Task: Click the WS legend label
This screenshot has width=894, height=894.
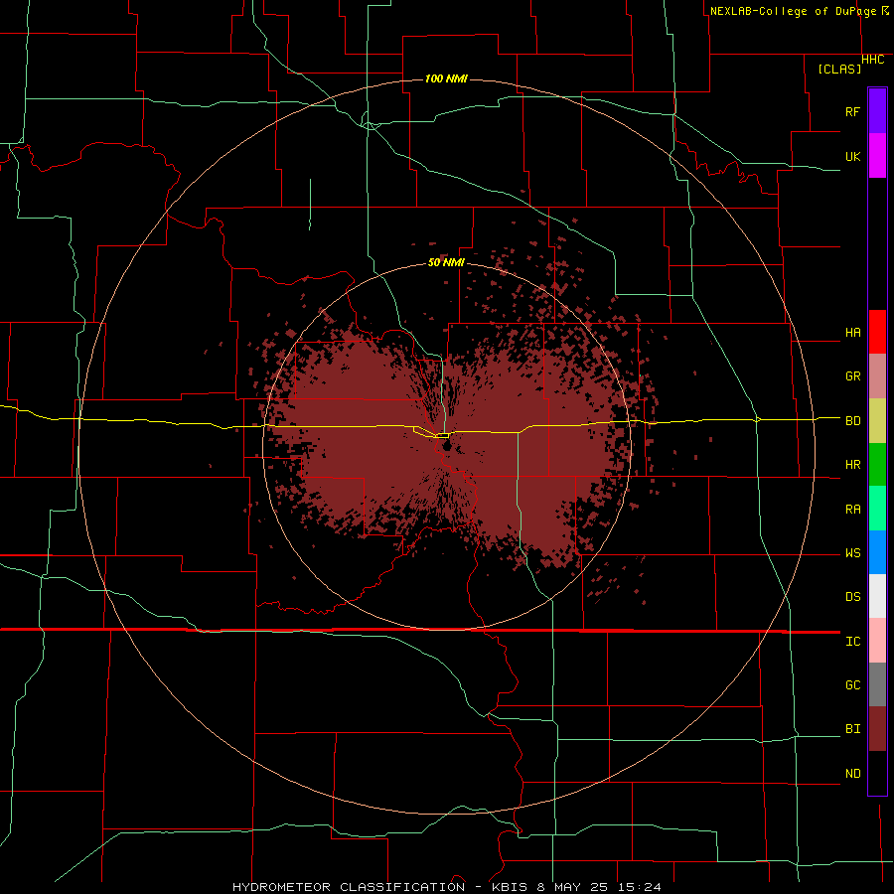Action: (852, 553)
